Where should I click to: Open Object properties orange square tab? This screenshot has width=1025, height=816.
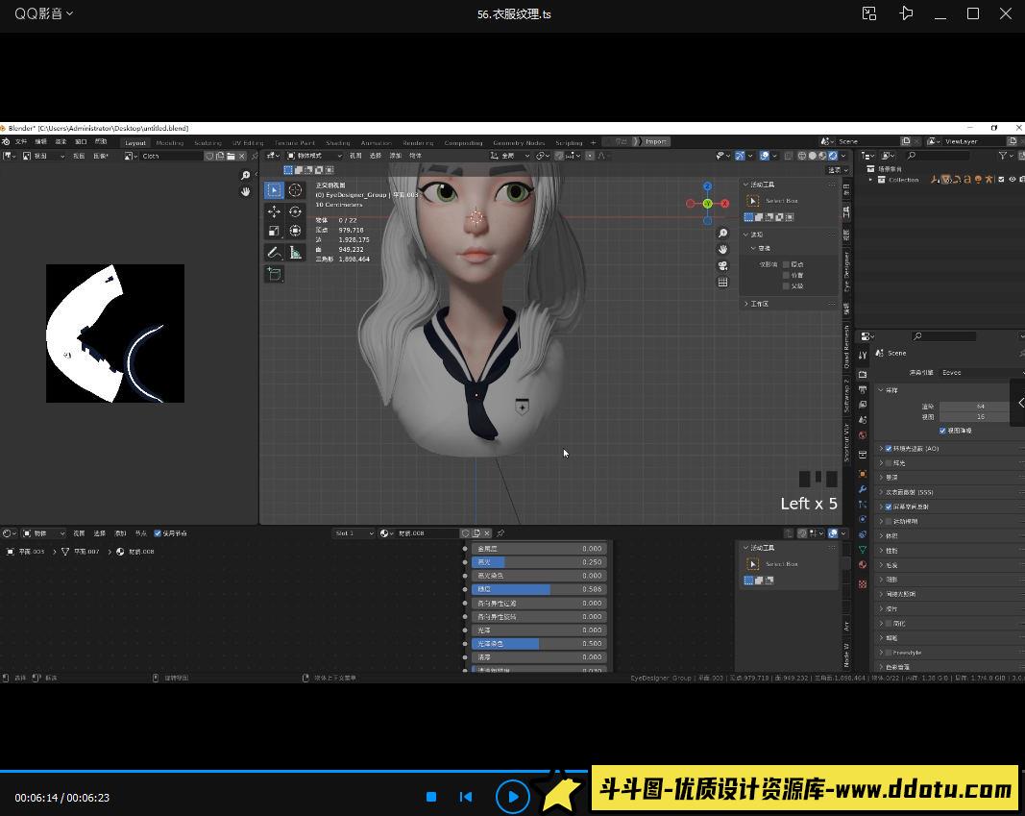click(x=863, y=474)
